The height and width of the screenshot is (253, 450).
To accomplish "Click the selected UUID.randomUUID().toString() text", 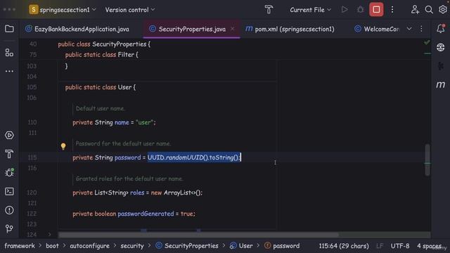I will (x=193, y=157).
